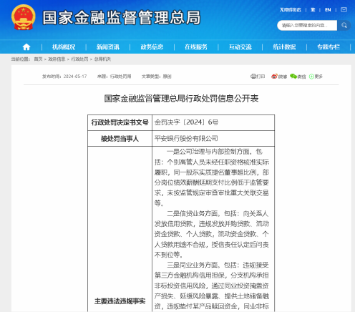Click the 2024-05-17 publish date
This screenshot has height=312, width=355.
[75, 77]
